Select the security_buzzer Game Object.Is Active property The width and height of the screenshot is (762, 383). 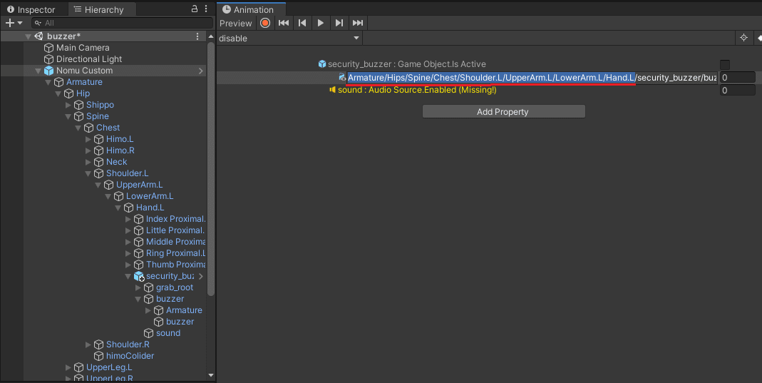coord(407,64)
